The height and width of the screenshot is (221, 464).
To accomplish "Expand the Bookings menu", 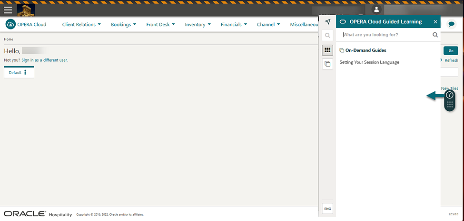I will click(123, 25).
